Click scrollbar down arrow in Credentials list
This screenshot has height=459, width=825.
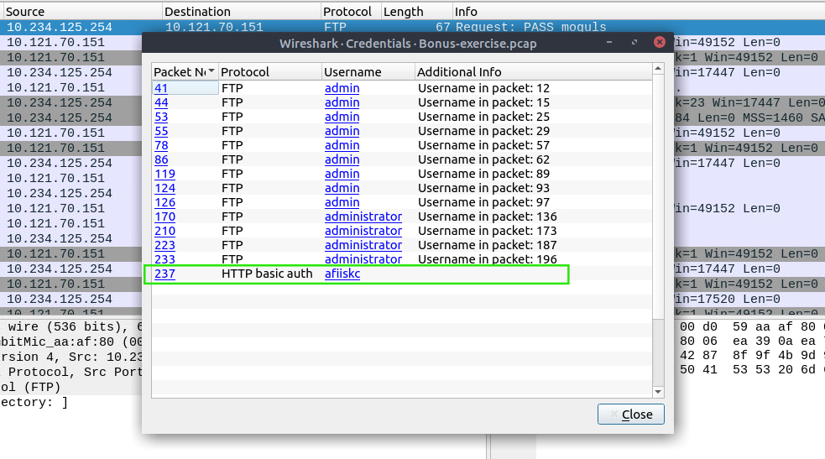click(658, 392)
